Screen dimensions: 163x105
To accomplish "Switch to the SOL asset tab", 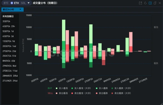I will click(x=23, y=3).
